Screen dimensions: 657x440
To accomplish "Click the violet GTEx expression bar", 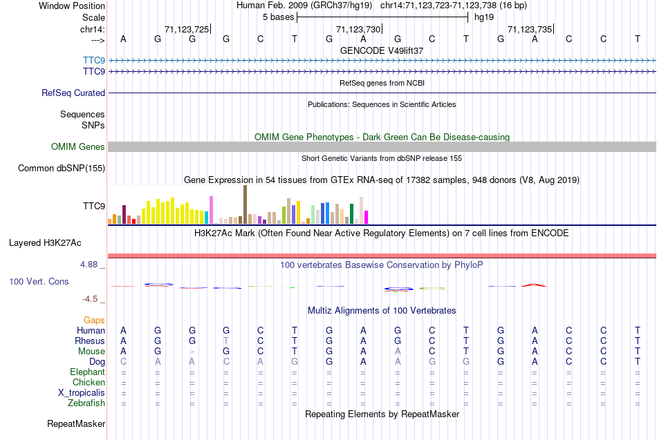I will [211, 210].
